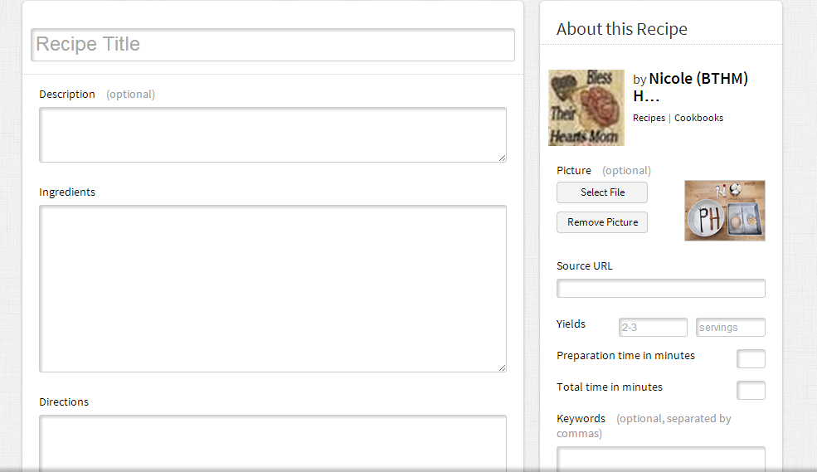Click the Yields servings unit field
Viewport: 817px width, 472px height.
(730, 328)
